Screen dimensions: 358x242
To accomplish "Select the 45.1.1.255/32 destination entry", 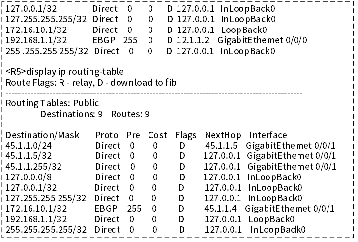I will 33,166.
